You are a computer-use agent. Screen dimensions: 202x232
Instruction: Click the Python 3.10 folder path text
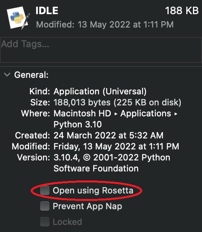click(x=78, y=124)
